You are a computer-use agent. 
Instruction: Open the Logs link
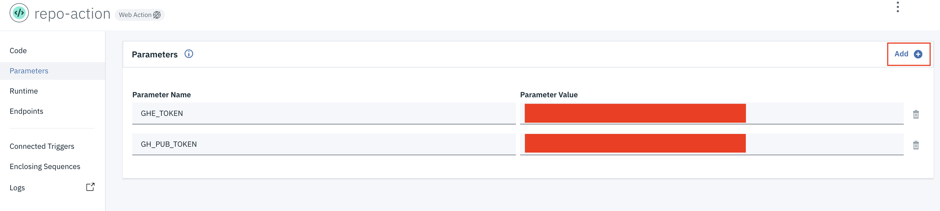pyautogui.click(x=17, y=188)
